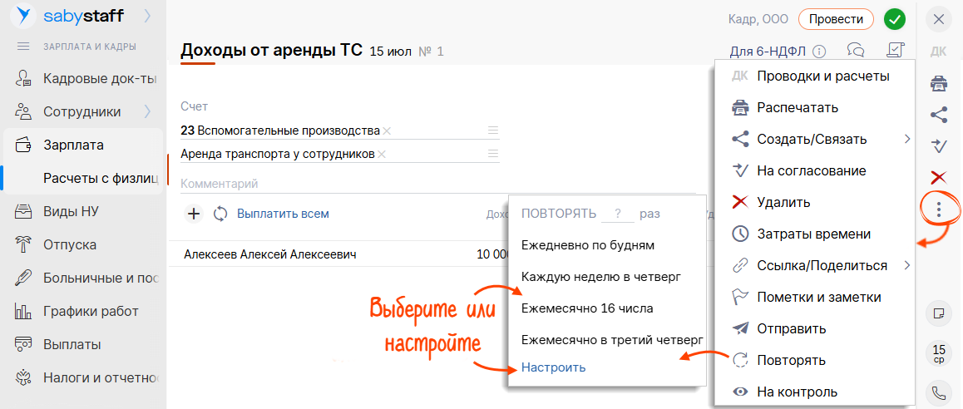
Task: Click the Выплатить всем link
Action: pyautogui.click(x=283, y=214)
